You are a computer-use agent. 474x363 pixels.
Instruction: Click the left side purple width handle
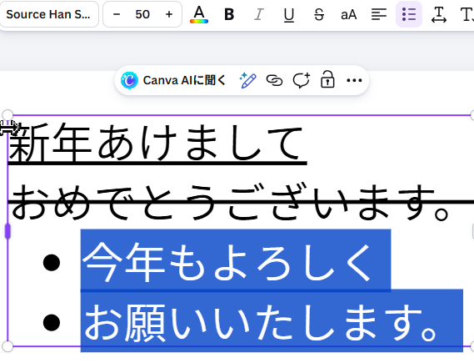[x=7, y=231]
